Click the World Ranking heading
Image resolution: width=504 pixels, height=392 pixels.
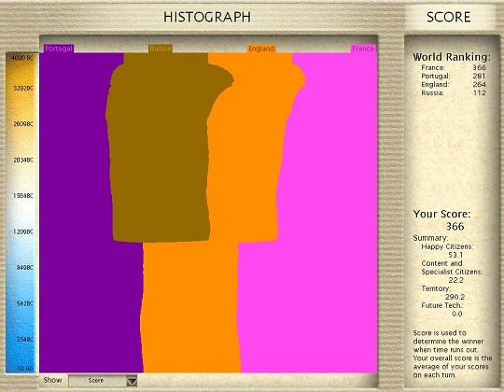tap(452, 57)
